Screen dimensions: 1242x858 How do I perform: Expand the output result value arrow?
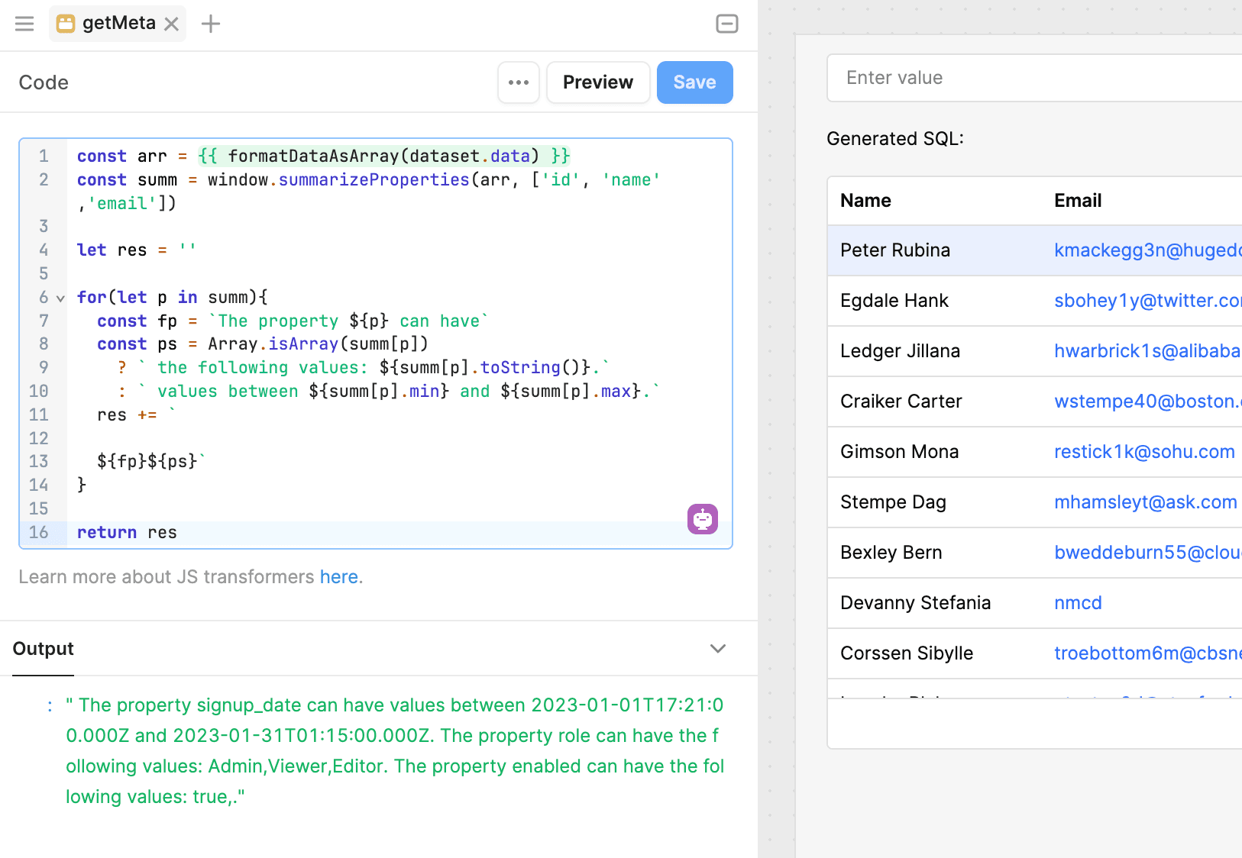50,706
